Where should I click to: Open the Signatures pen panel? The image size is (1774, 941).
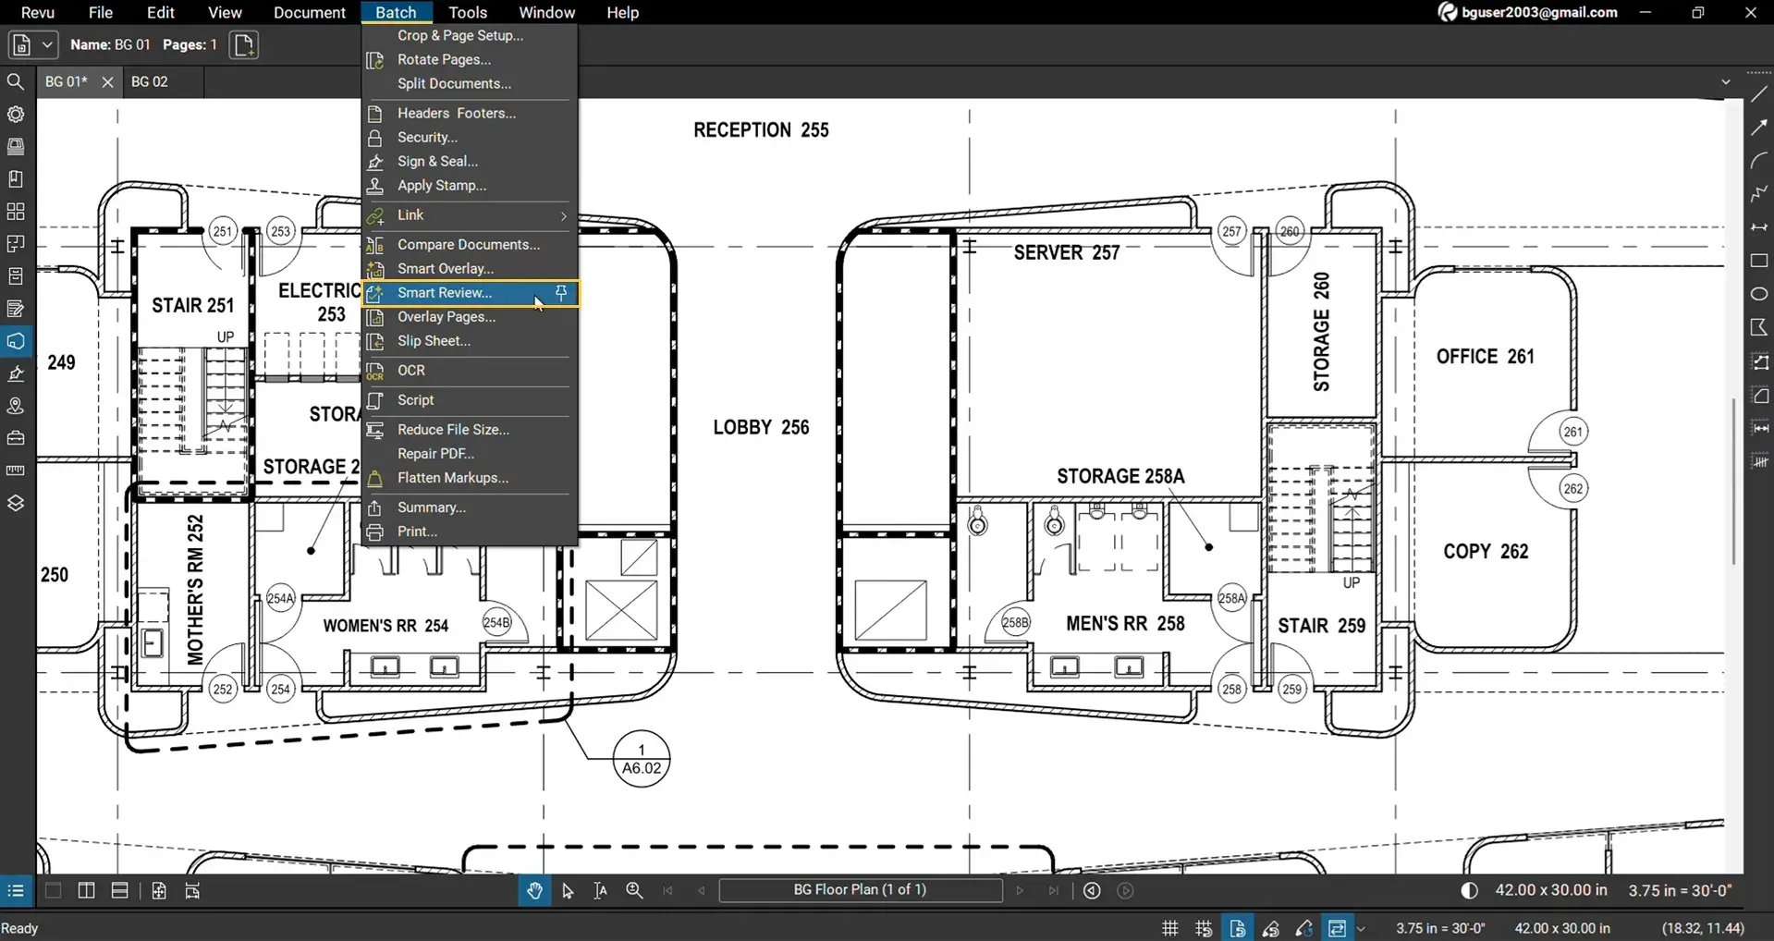tap(16, 373)
